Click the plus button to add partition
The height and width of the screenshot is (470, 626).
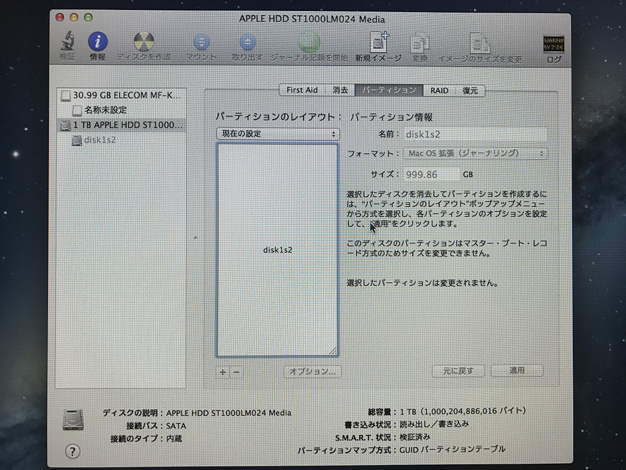[223, 372]
